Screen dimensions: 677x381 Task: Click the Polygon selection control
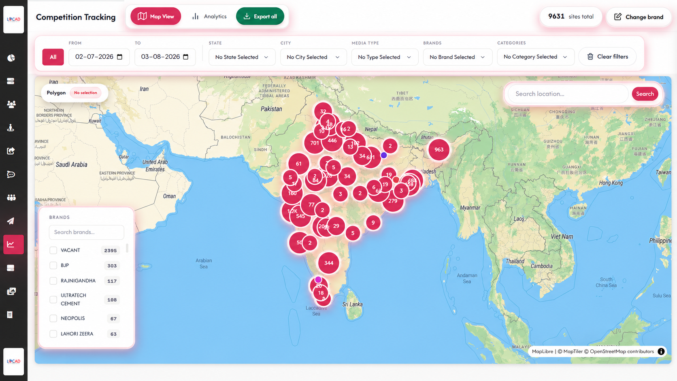click(75, 93)
